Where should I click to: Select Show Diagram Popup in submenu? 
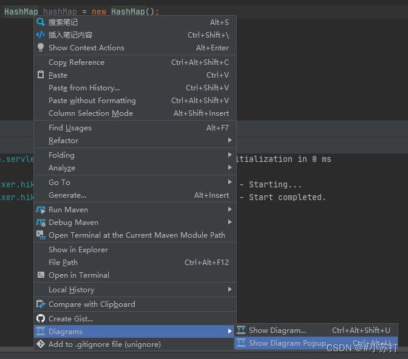click(316, 343)
